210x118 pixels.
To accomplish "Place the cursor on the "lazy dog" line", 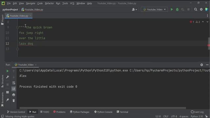I will click(26, 44).
